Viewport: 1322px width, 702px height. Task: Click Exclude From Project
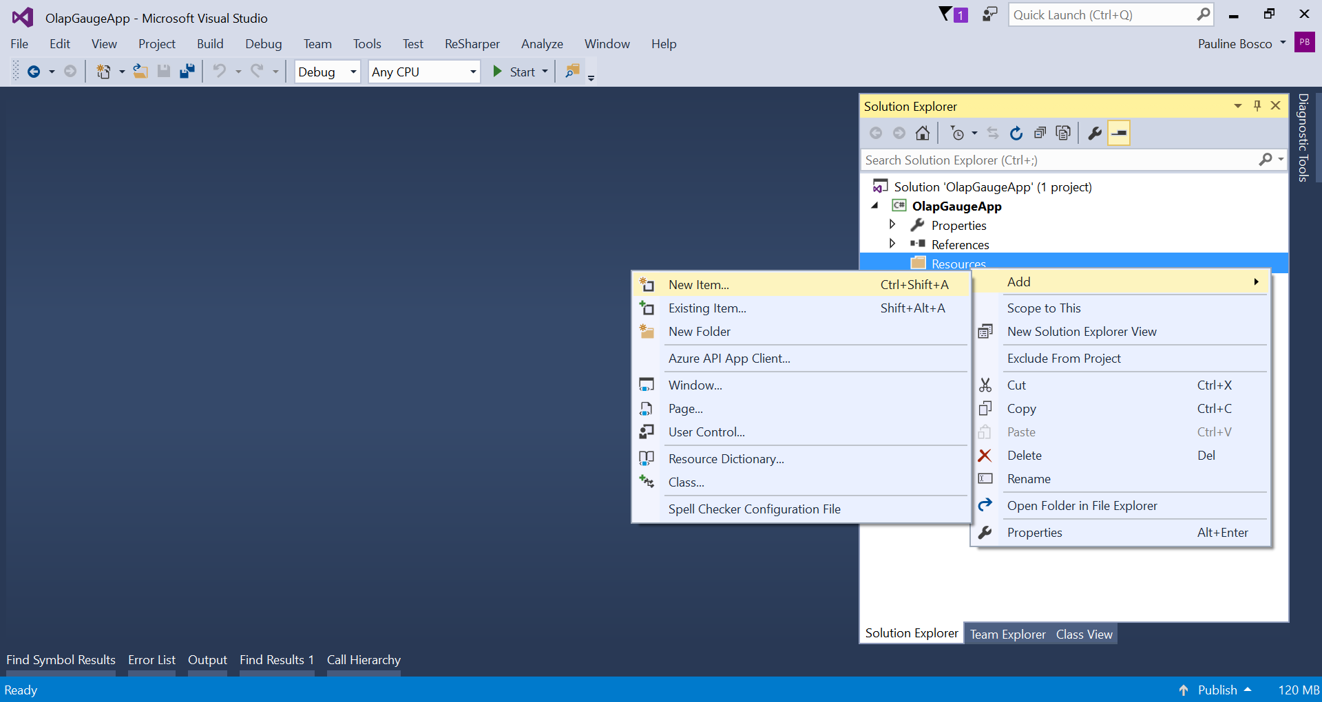coord(1120,358)
